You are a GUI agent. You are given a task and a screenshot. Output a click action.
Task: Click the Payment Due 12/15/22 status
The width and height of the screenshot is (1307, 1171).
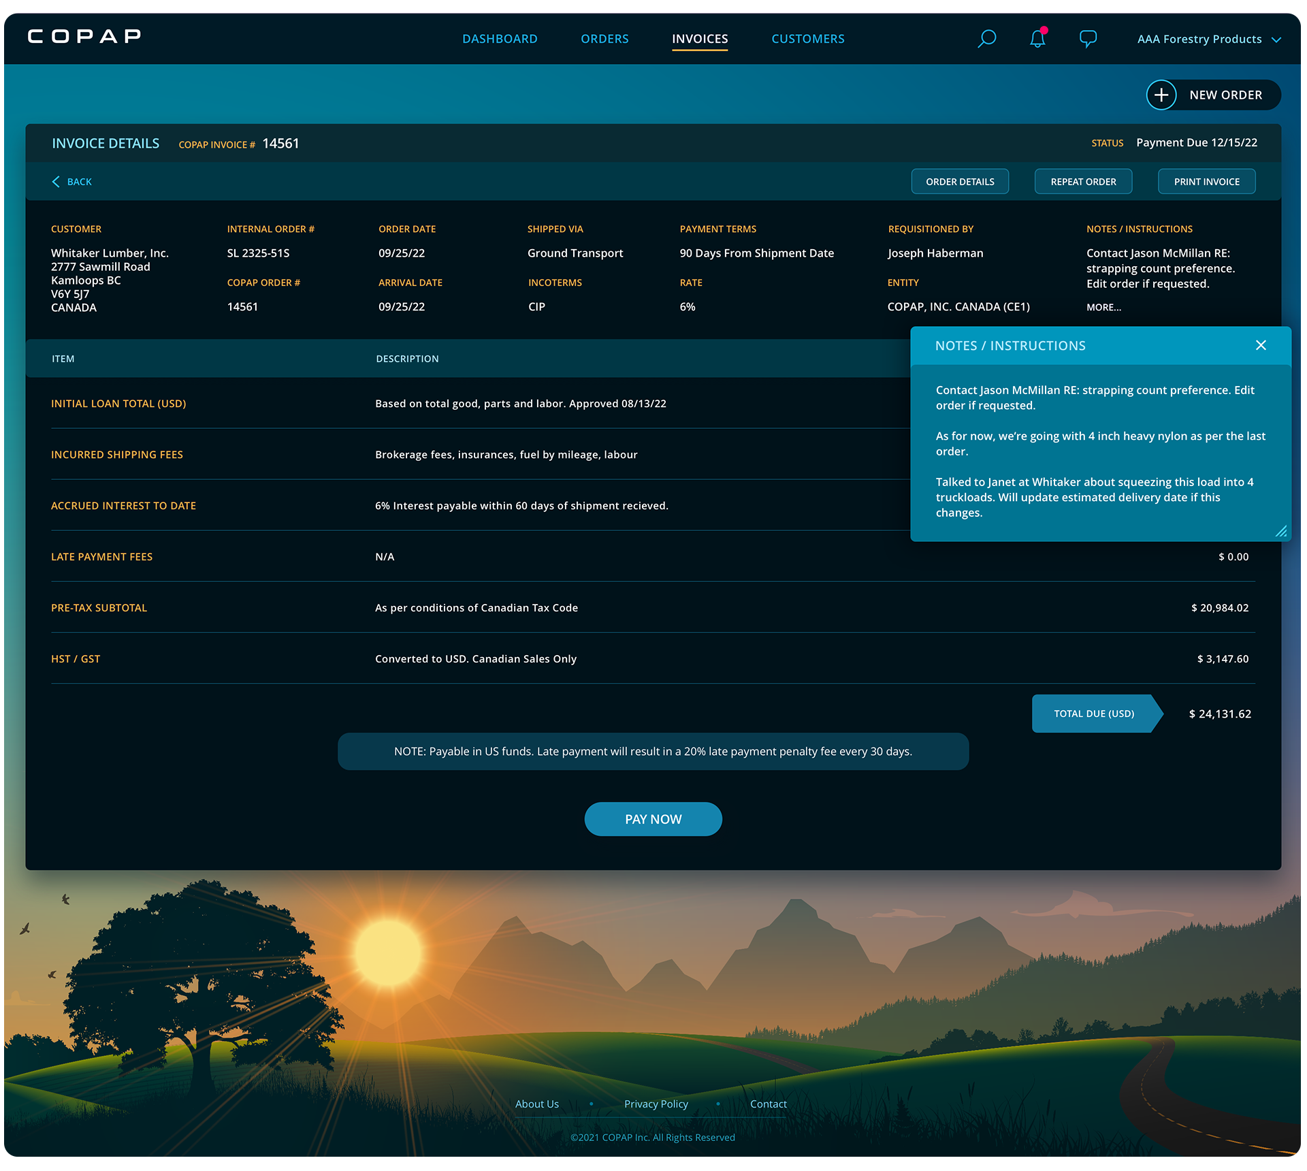click(1197, 143)
